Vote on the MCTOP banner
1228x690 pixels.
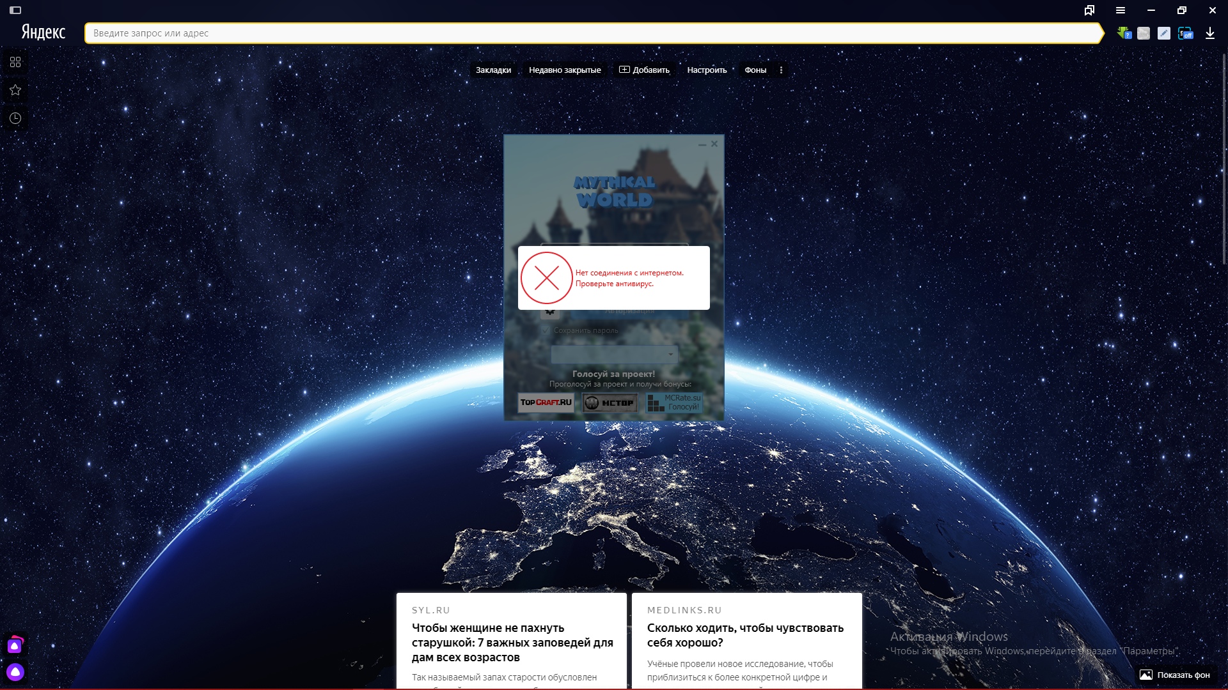coord(610,402)
